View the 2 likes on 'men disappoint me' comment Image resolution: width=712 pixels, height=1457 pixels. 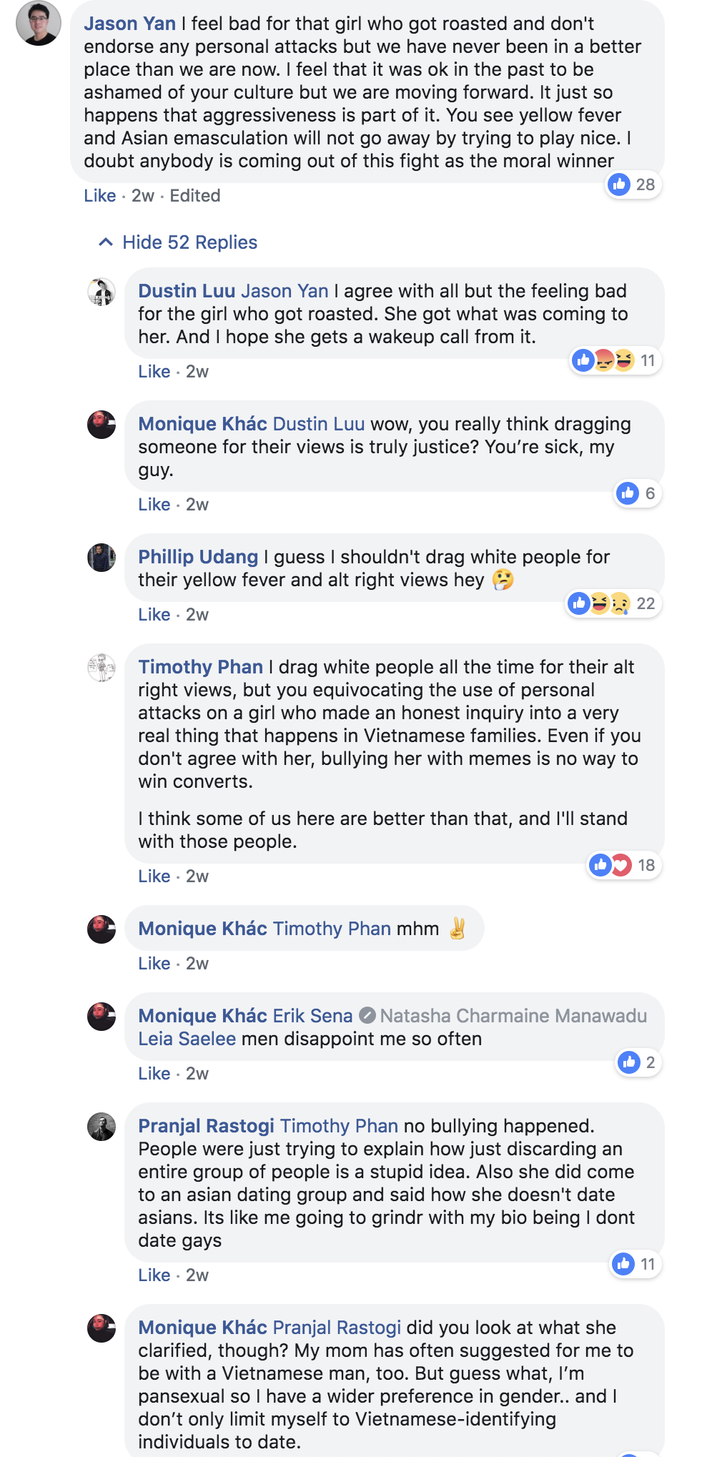coord(638,1062)
